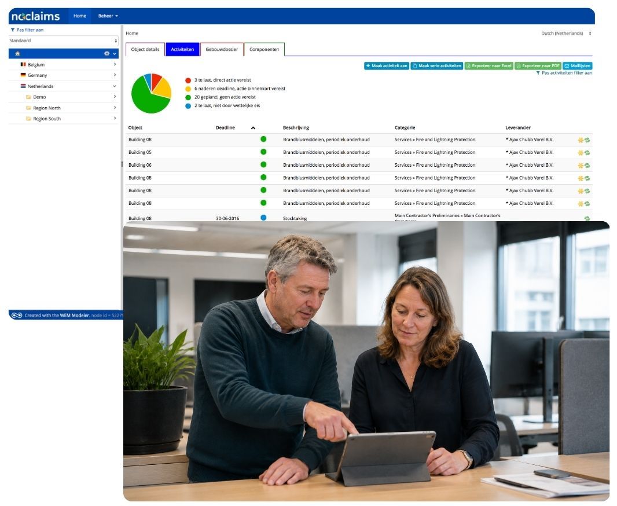Click the house icon in the tree header
The height and width of the screenshot is (506, 617).
[17, 53]
